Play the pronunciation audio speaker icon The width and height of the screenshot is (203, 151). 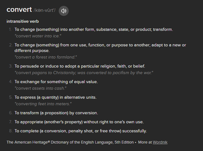64,11
